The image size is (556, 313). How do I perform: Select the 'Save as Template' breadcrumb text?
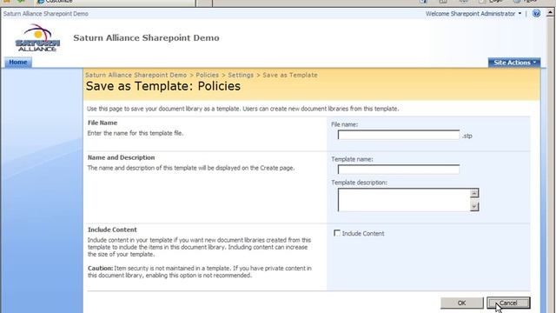point(290,76)
